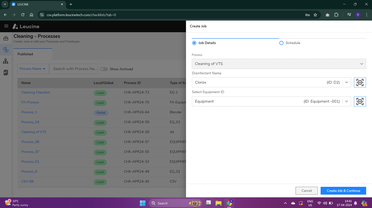Open the browser extensions puzzle icon
Screen dimensions: 372x208
pos(336,15)
